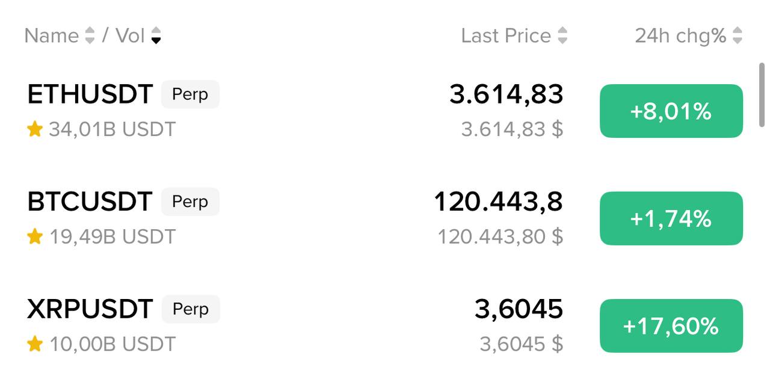The width and height of the screenshot is (770, 373).
Task: Open the BTCUSDT trading pair
Action: click(x=90, y=202)
